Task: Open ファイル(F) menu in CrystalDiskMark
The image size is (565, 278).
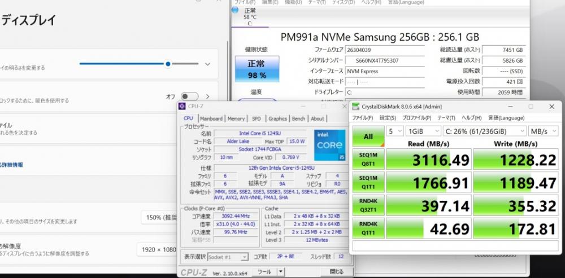Action: (362, 118)
